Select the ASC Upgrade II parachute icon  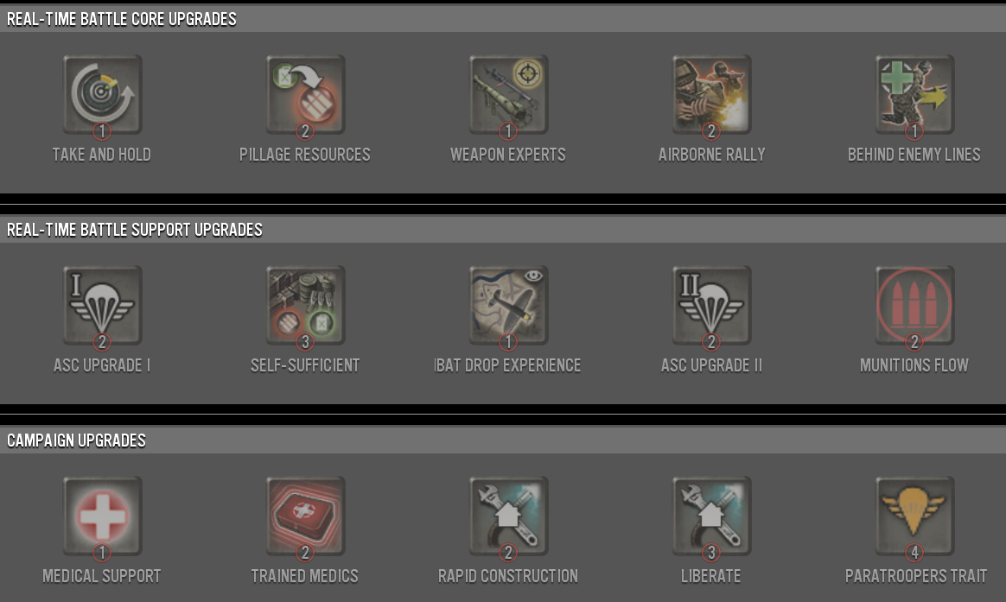(x=711, y=305)
